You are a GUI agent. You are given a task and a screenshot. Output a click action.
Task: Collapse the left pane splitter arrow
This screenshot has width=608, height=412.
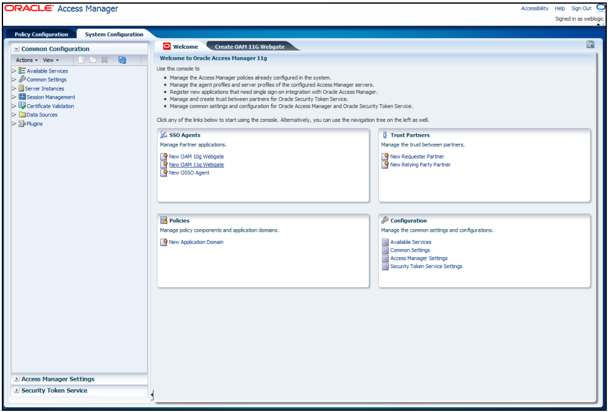click(x=152, y=395)
